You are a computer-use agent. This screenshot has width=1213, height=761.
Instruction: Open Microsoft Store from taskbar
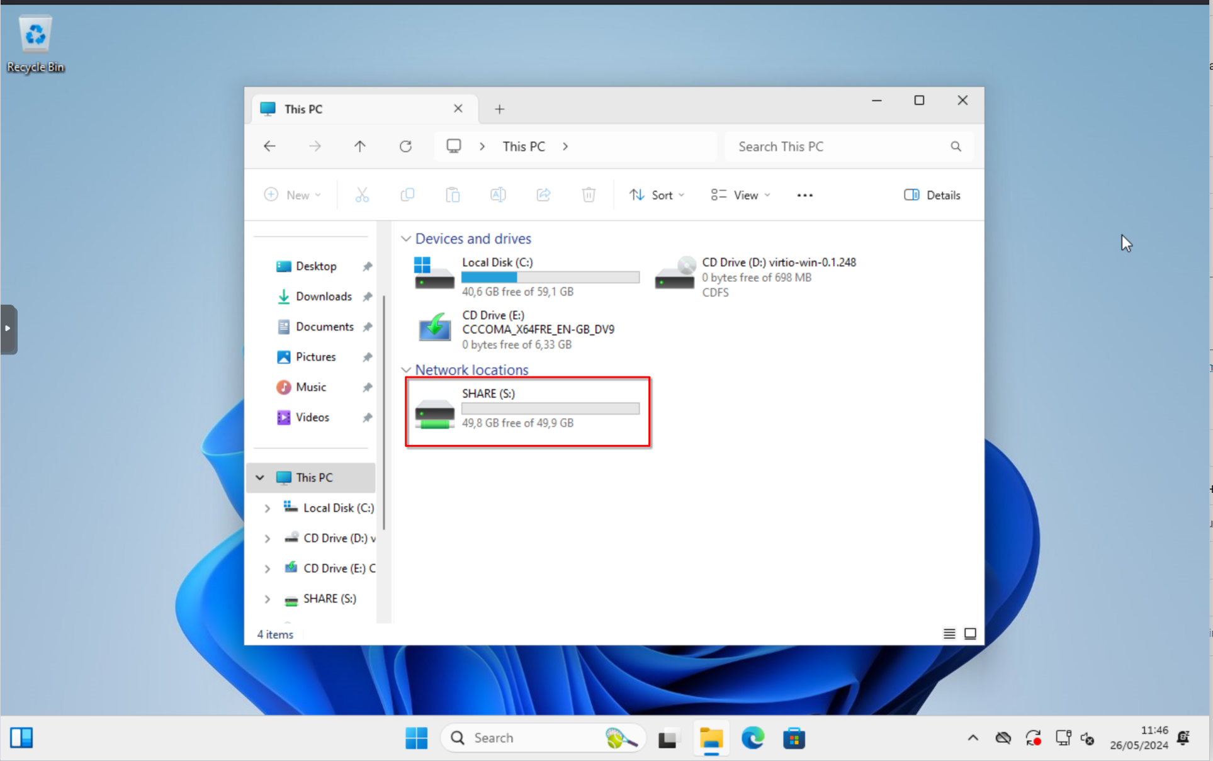(x=794, y=738)
